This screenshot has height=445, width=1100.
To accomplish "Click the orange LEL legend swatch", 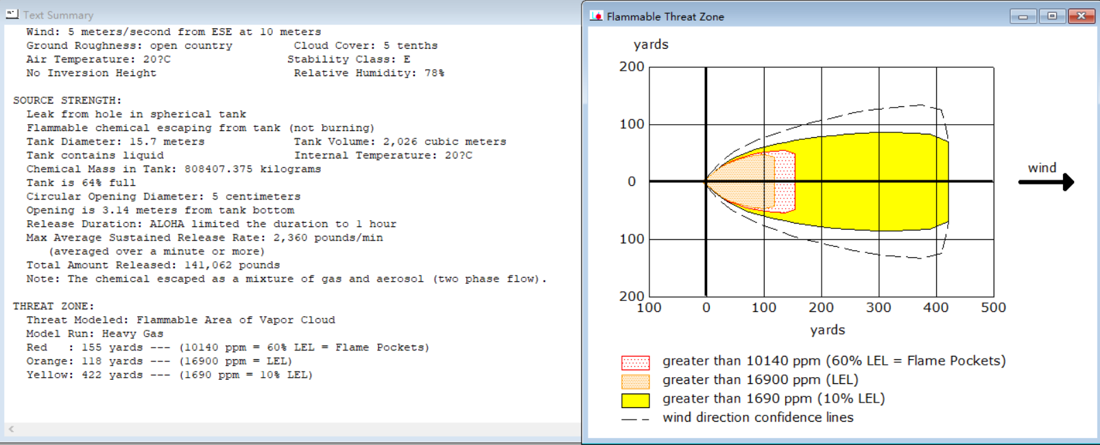I will tap(635, 381).
